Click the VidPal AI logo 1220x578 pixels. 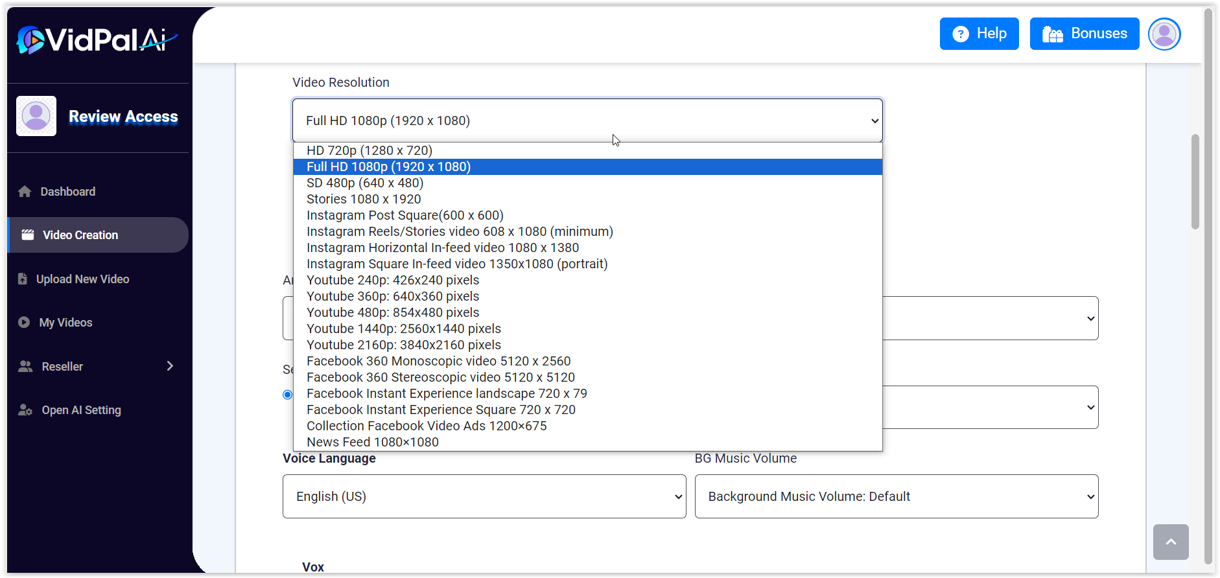[x=97, y=40]
